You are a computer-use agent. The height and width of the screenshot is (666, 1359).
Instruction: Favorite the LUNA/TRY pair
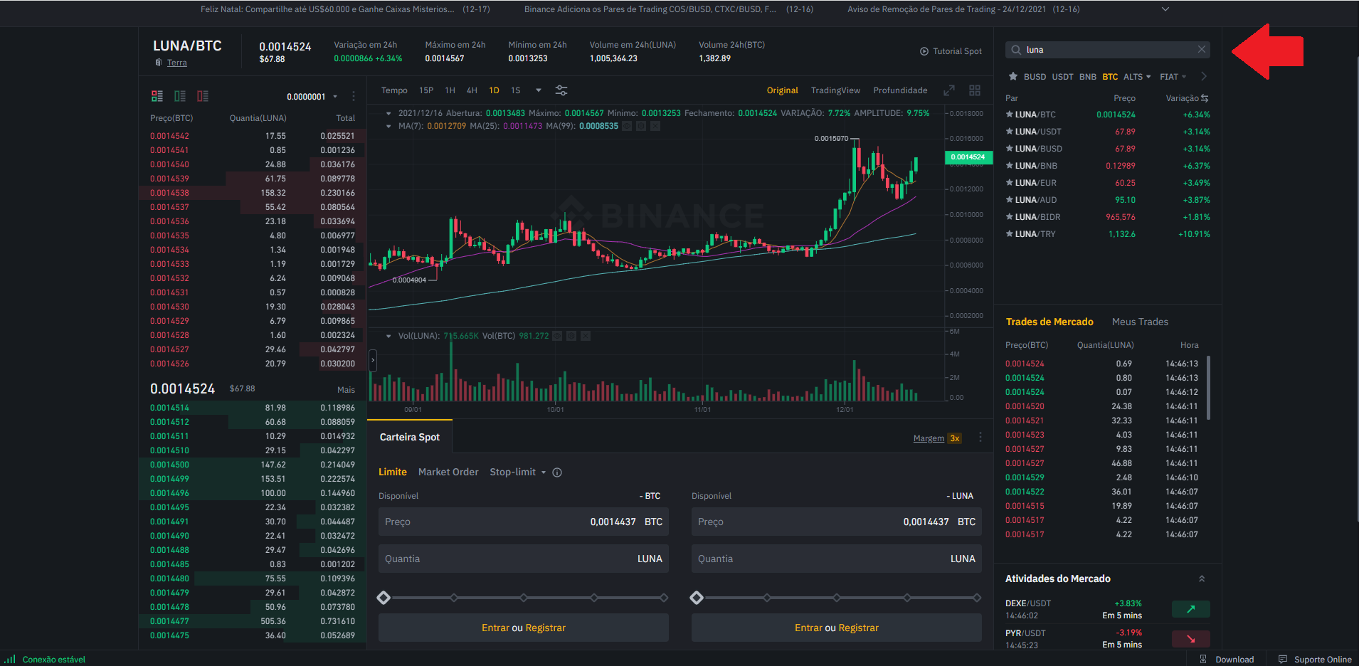[1009, 234]
